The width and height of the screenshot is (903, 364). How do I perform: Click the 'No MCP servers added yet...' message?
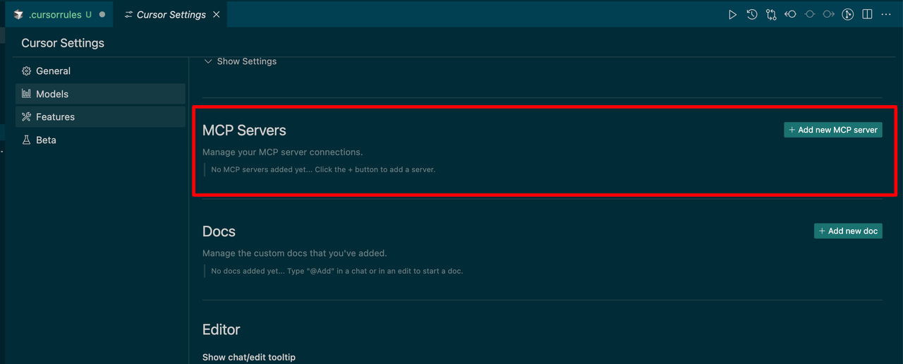tap(323, 169)
